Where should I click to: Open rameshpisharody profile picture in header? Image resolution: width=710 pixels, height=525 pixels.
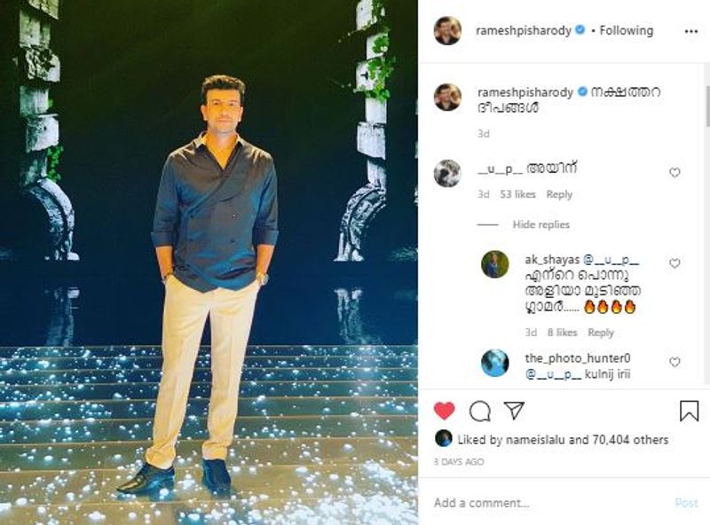pos(447,31)
